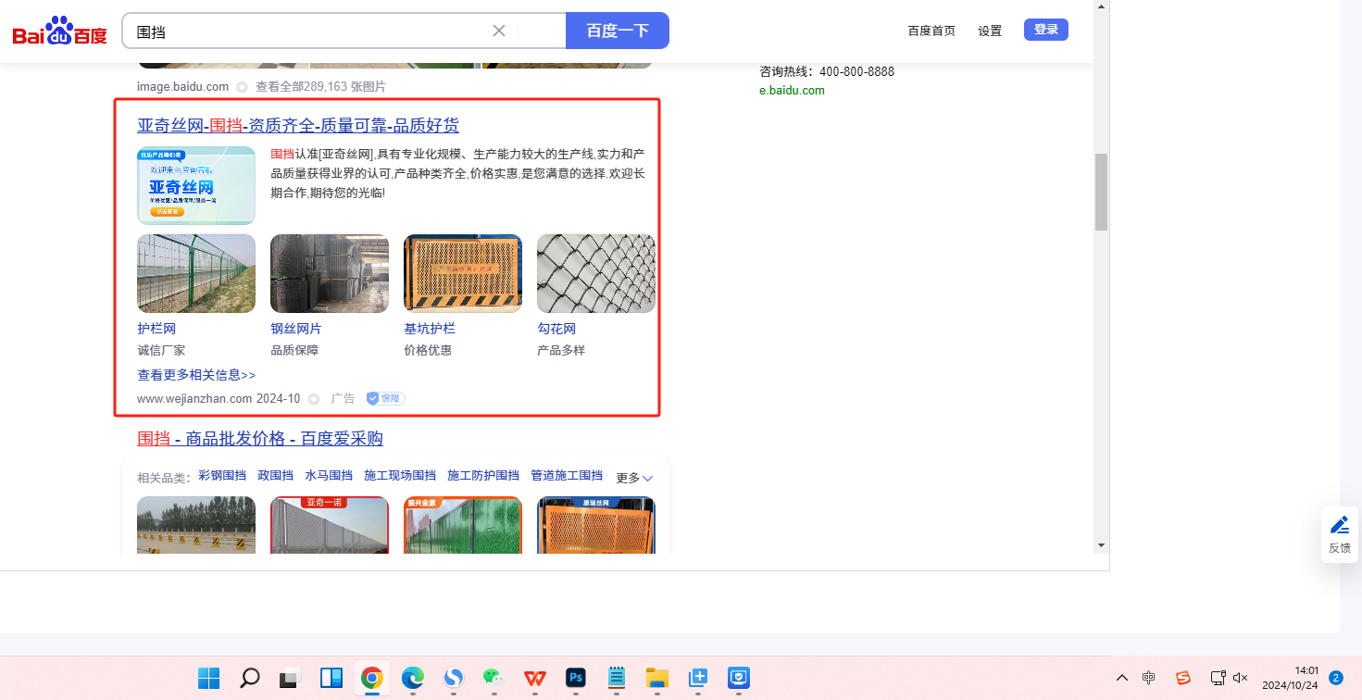Viewport: 1362px width, 700px height.
Task: Clear the search box with the X icon
Action: point(498,31)
